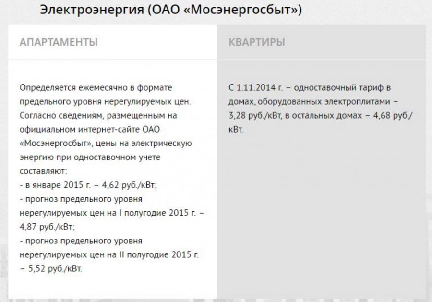
Task: Click the heading Электроэнергия (ОАО «Мосэнергосбыт»)
Action: [x=171, y=10]
